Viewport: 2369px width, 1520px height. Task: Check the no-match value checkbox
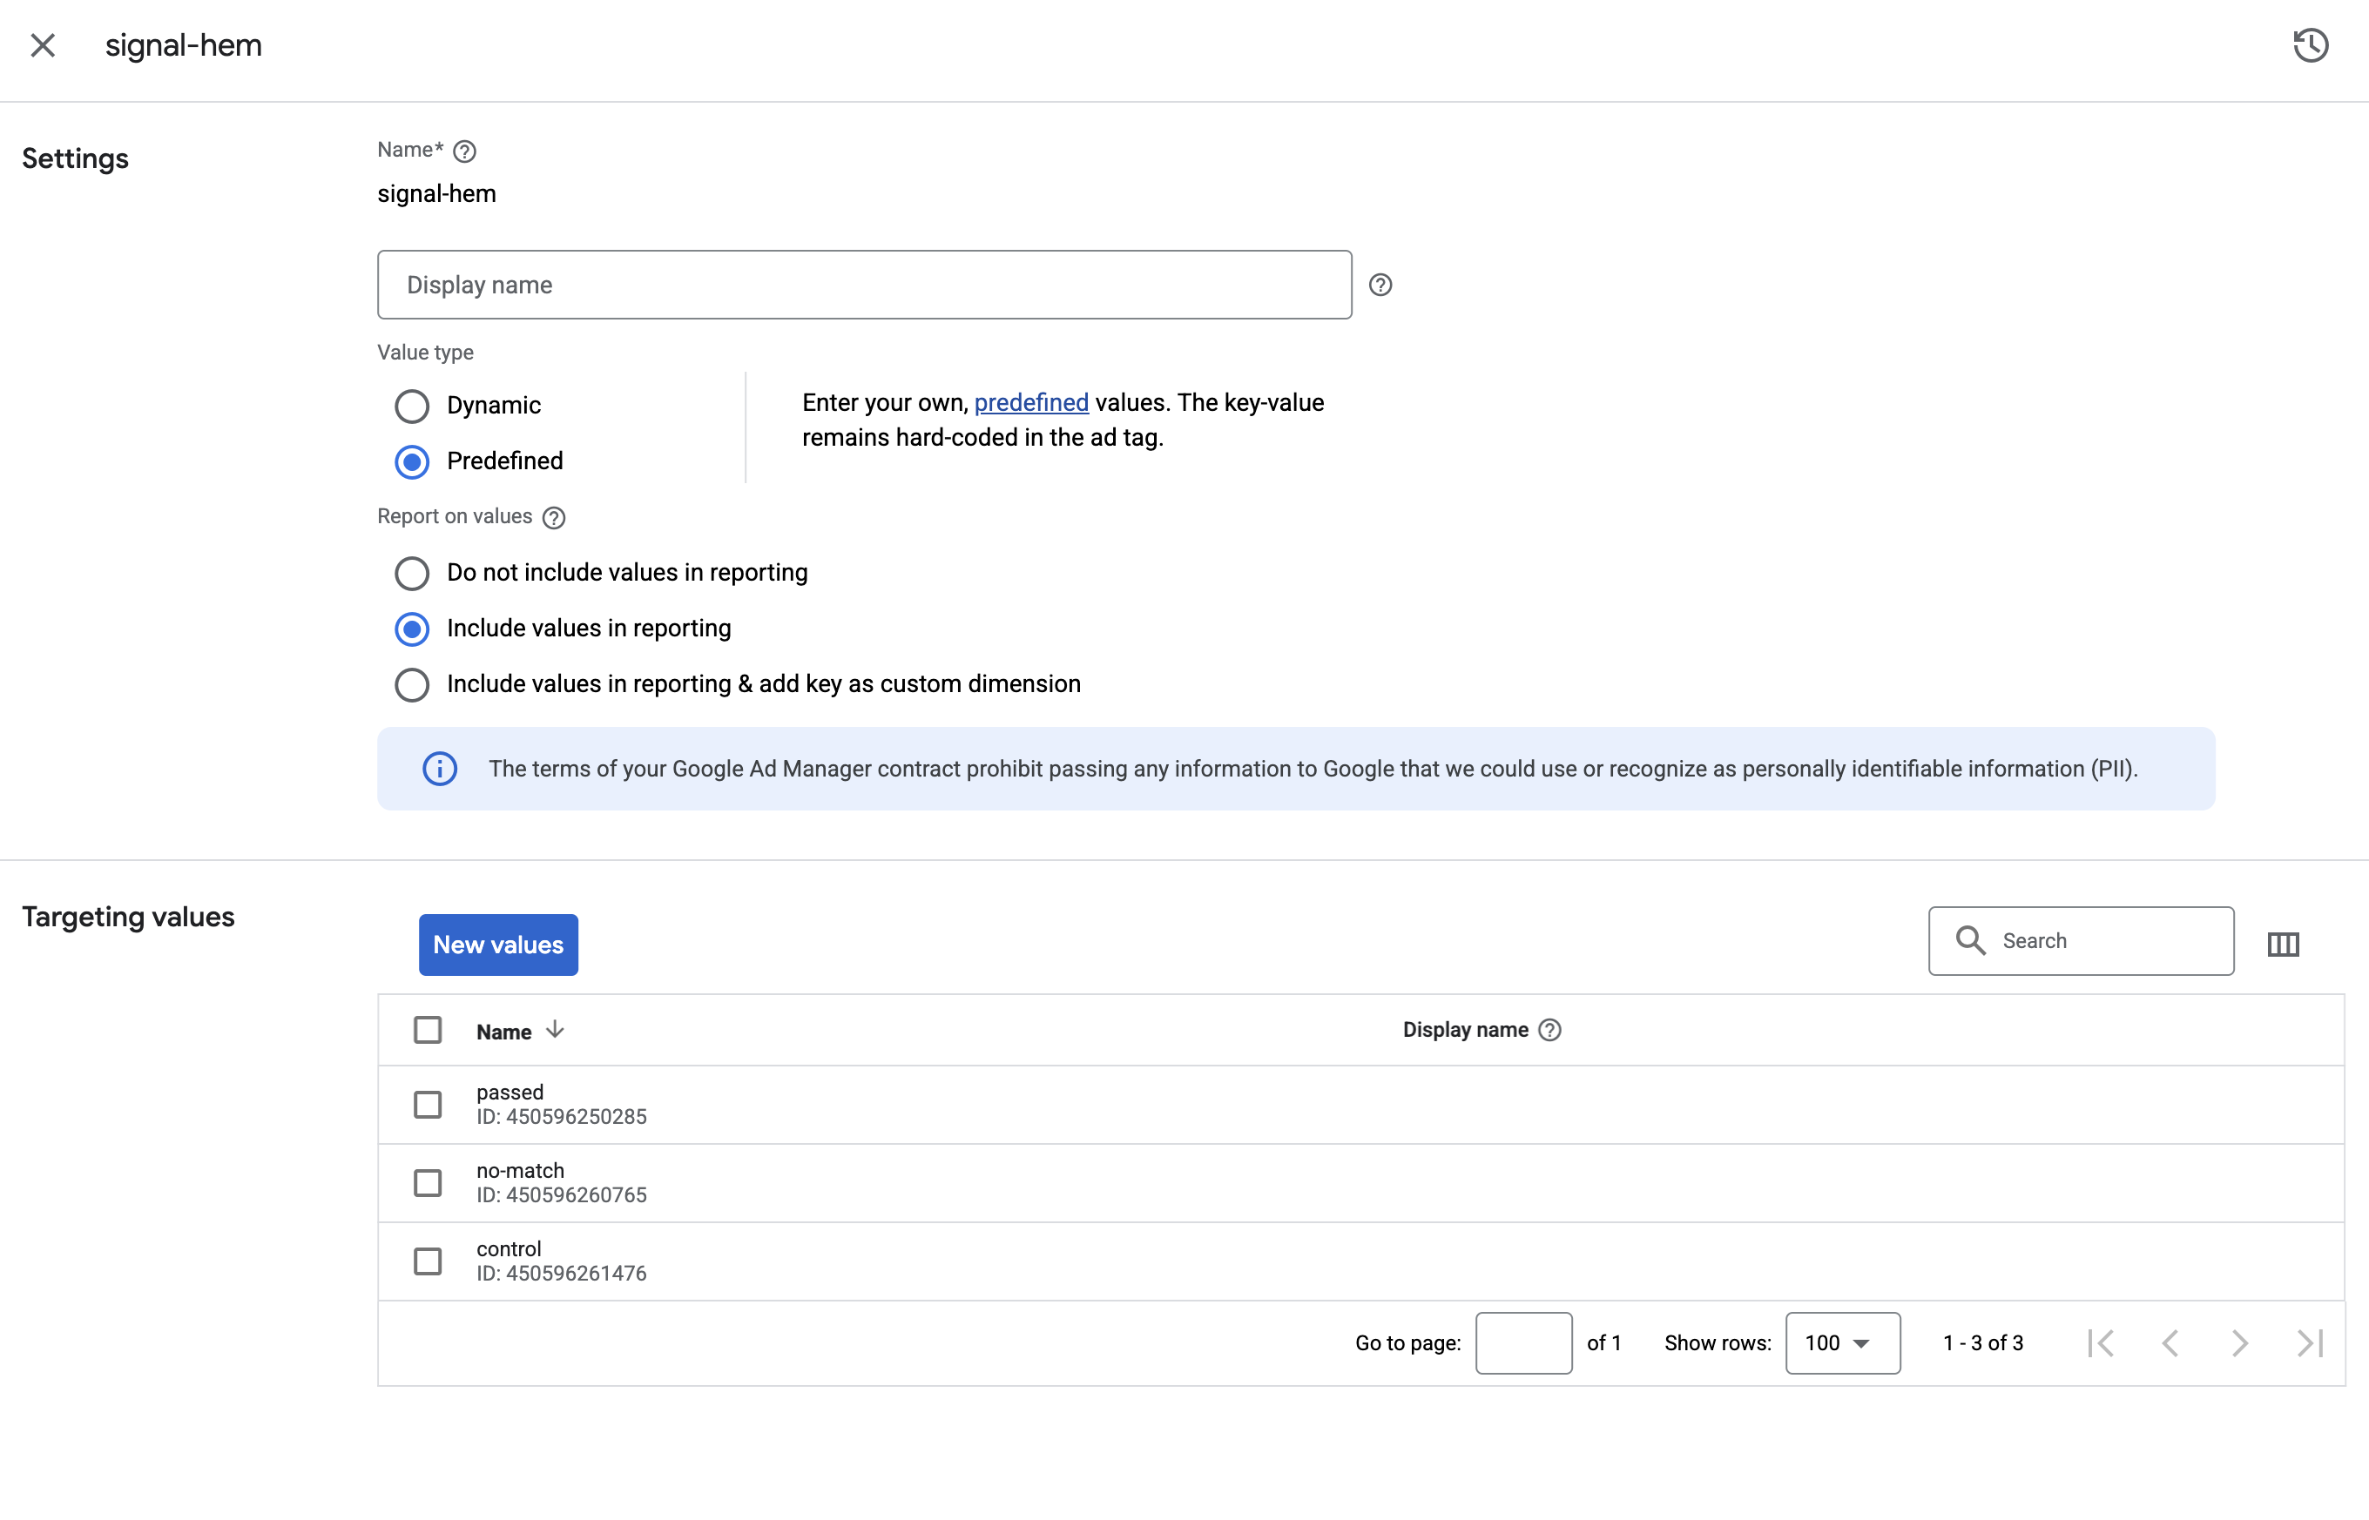tap(428, 1182)
